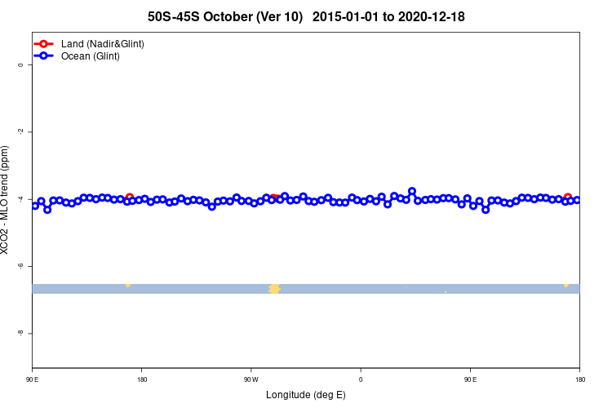Image resolution: width=612 pixels, height=408 pixels.
Task: Click the -4 y-axis tick label
Action: (x=20, y=199)
